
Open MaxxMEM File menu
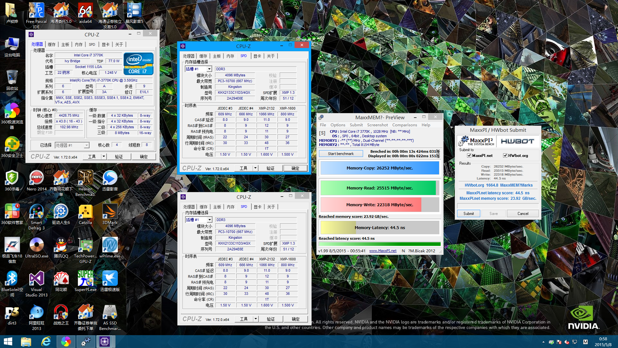point(323,125)
